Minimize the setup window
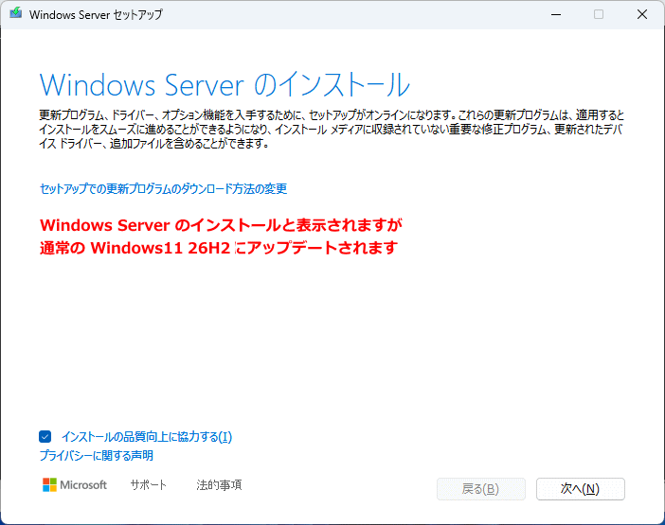 click(x=556, y=14)
